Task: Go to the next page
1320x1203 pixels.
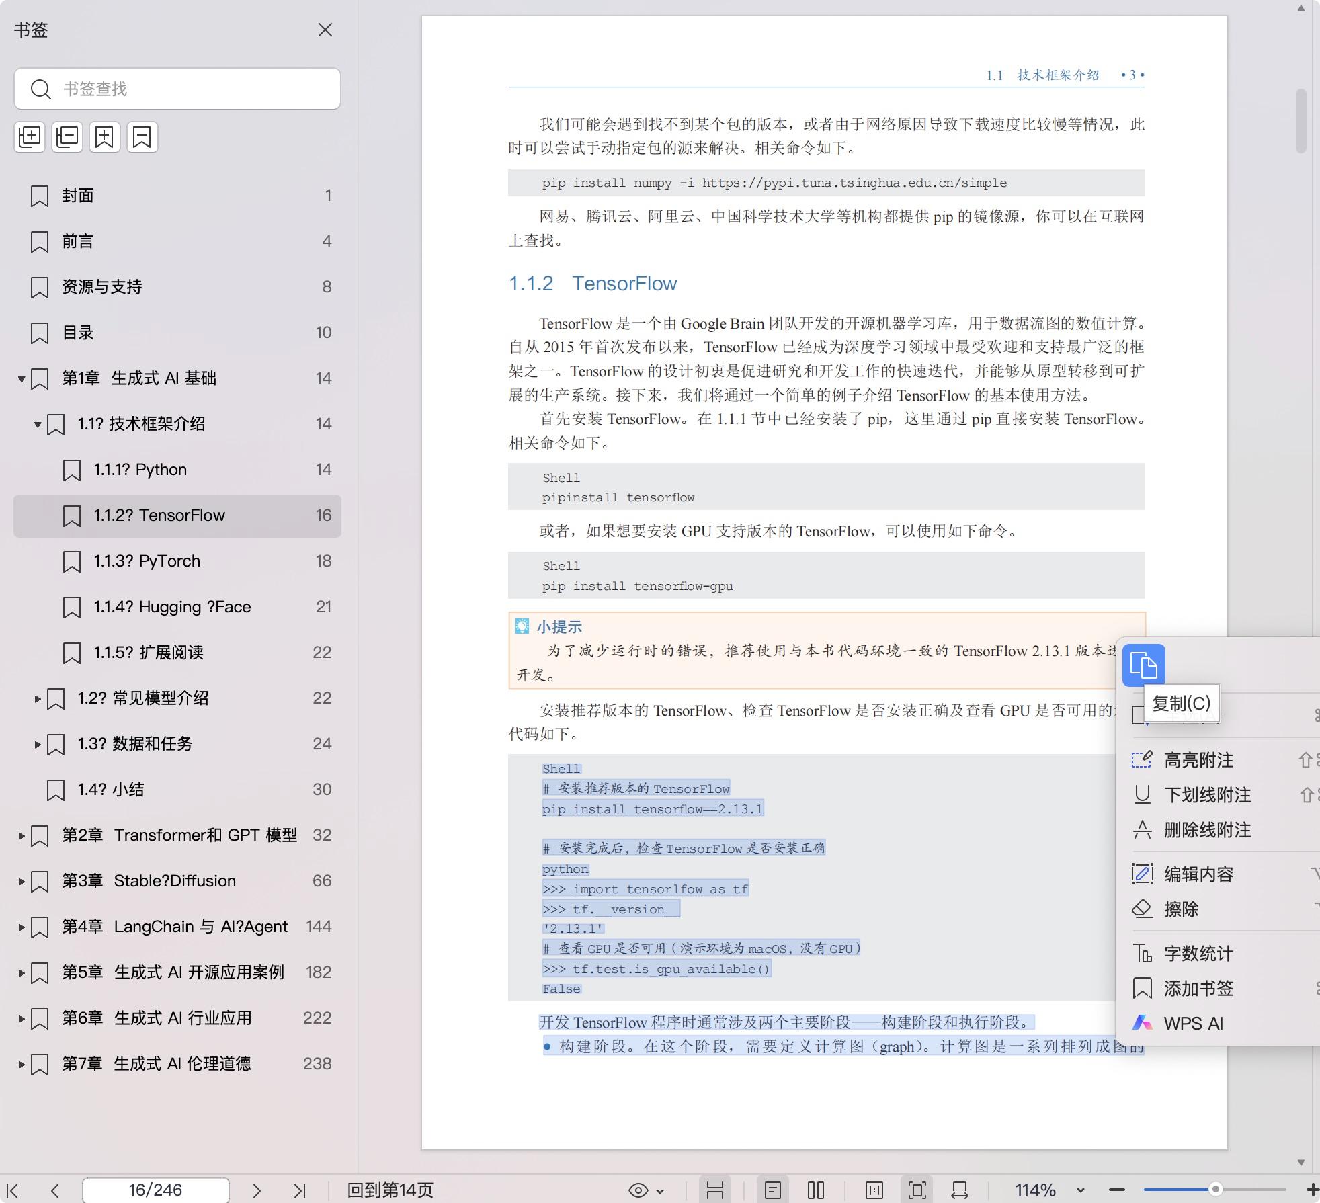Action: [256, 1190]
